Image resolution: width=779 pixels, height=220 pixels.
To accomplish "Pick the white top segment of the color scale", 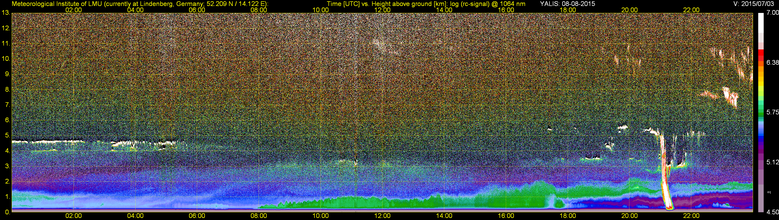I will click(x=761, y=23).
